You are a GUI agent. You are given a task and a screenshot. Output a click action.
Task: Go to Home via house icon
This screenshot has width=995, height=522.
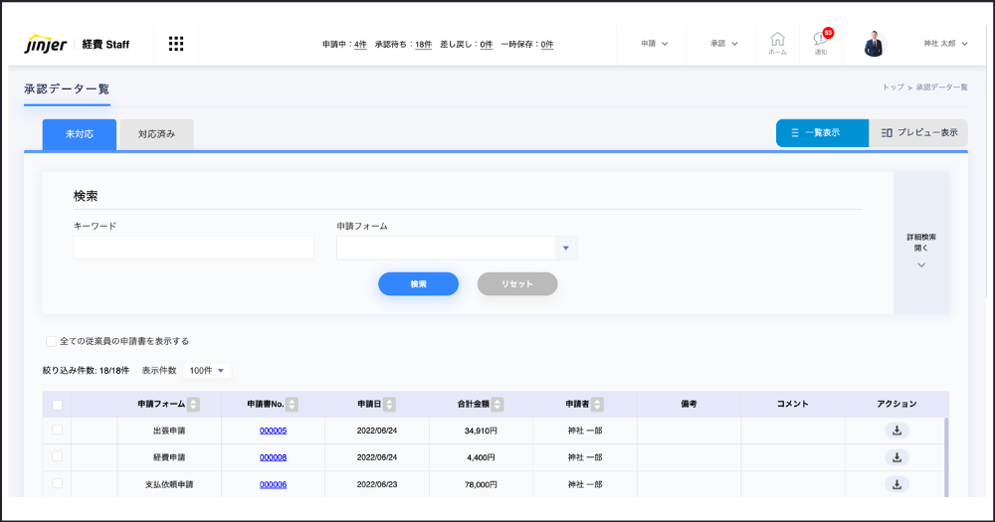[x=777, y=44]
